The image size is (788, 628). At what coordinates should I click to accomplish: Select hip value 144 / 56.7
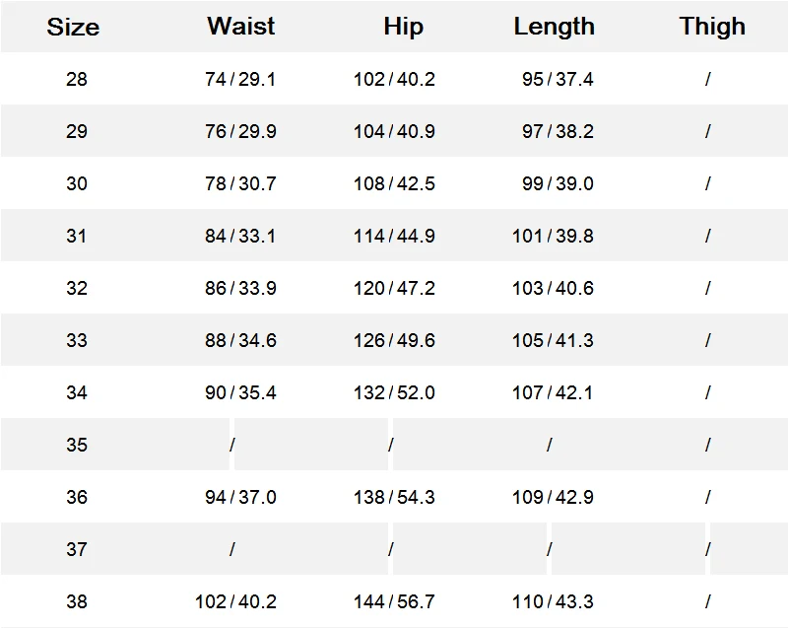point(394,601)
